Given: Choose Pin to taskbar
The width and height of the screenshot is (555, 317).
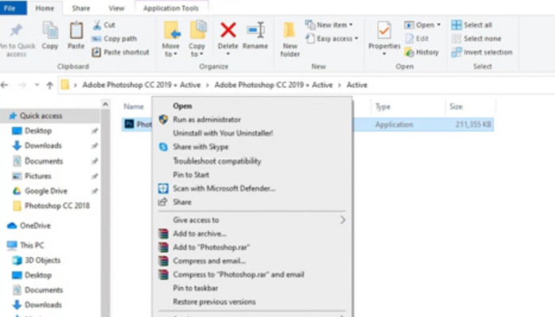Looking at the screenshot, I should coord(195,288).
